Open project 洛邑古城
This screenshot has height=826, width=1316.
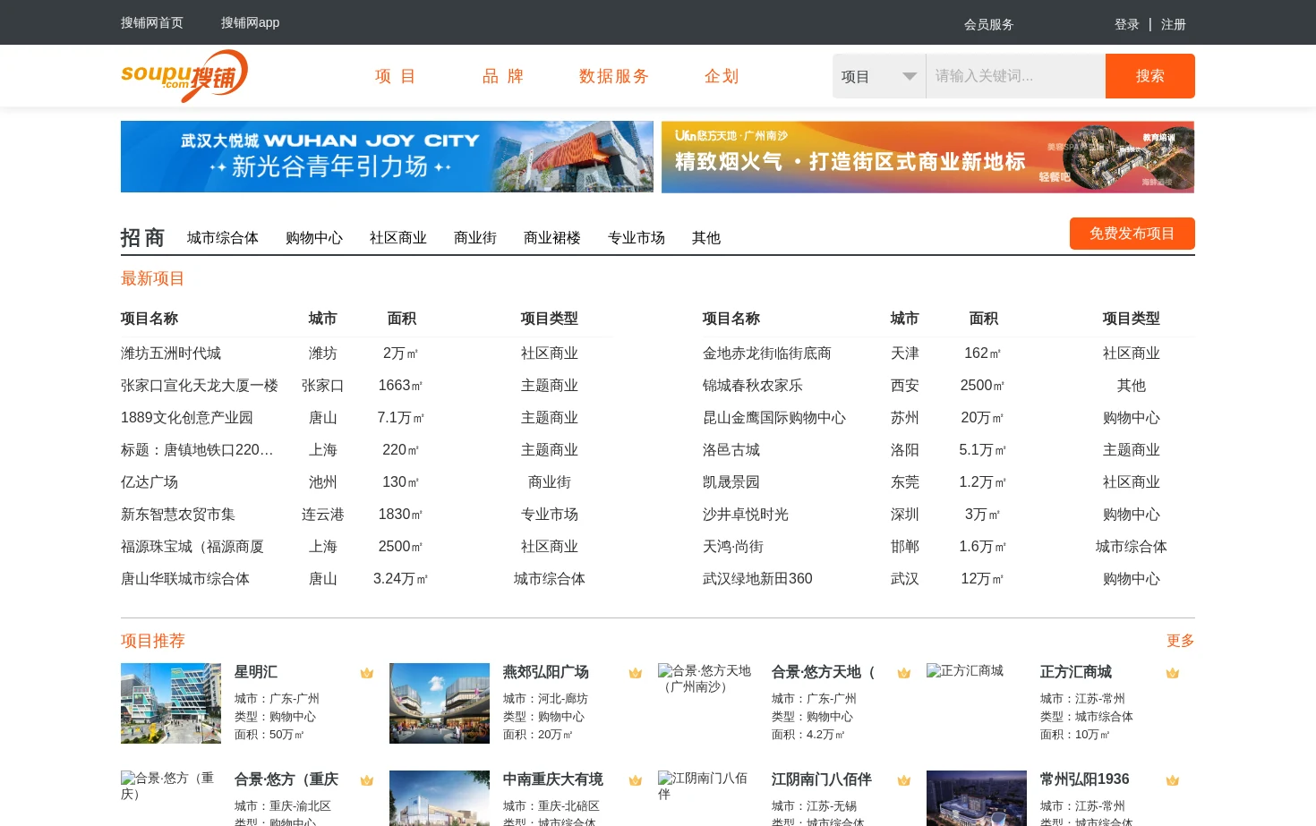coord(731,450)
